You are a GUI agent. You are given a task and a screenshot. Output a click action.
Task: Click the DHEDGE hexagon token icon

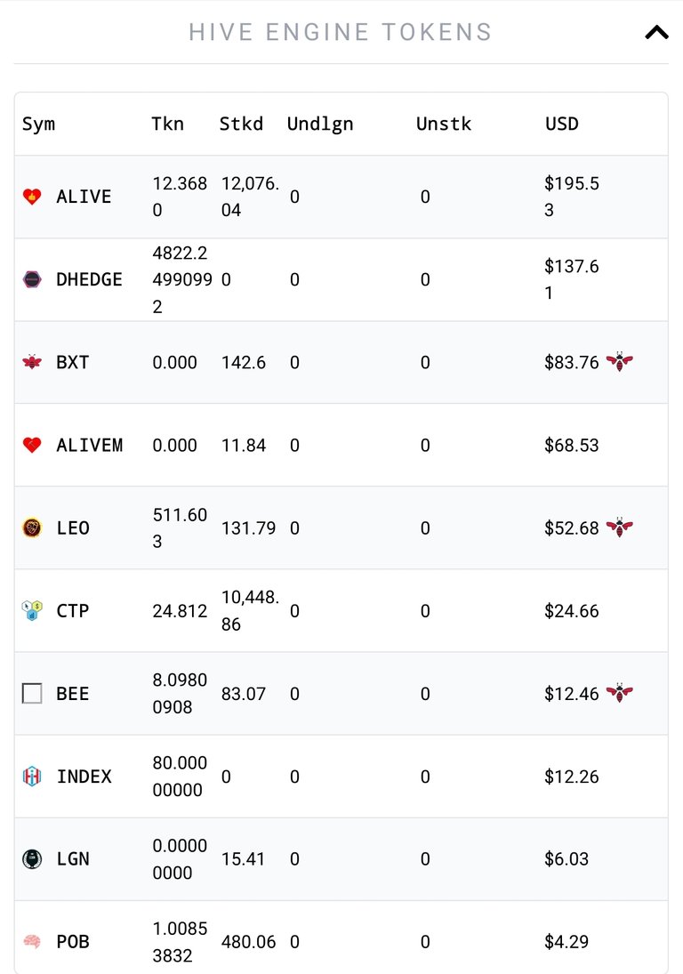pos(32,279)
